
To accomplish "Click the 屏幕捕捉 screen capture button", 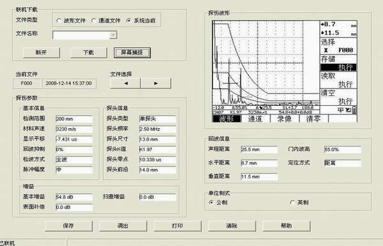I will 132,52.
